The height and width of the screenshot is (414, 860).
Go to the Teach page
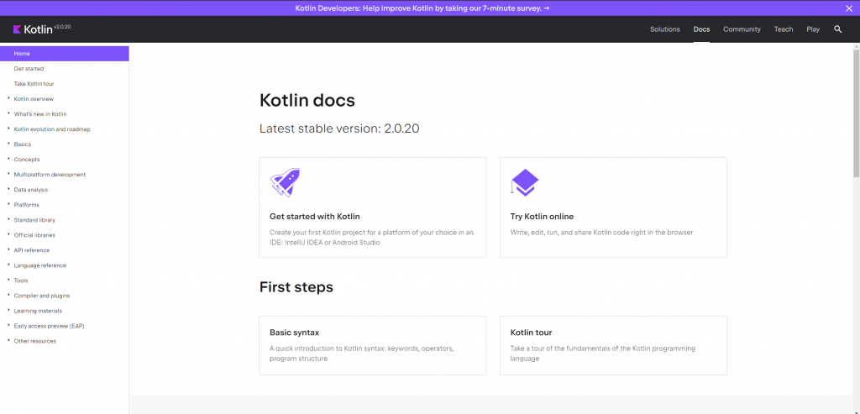pyautogui.click(x=784, y=29)
